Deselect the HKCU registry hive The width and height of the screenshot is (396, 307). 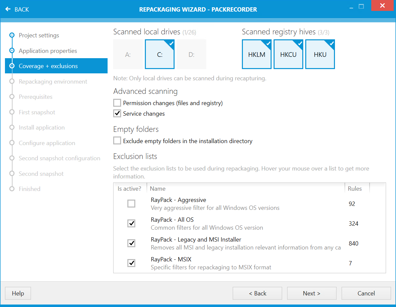288,54
